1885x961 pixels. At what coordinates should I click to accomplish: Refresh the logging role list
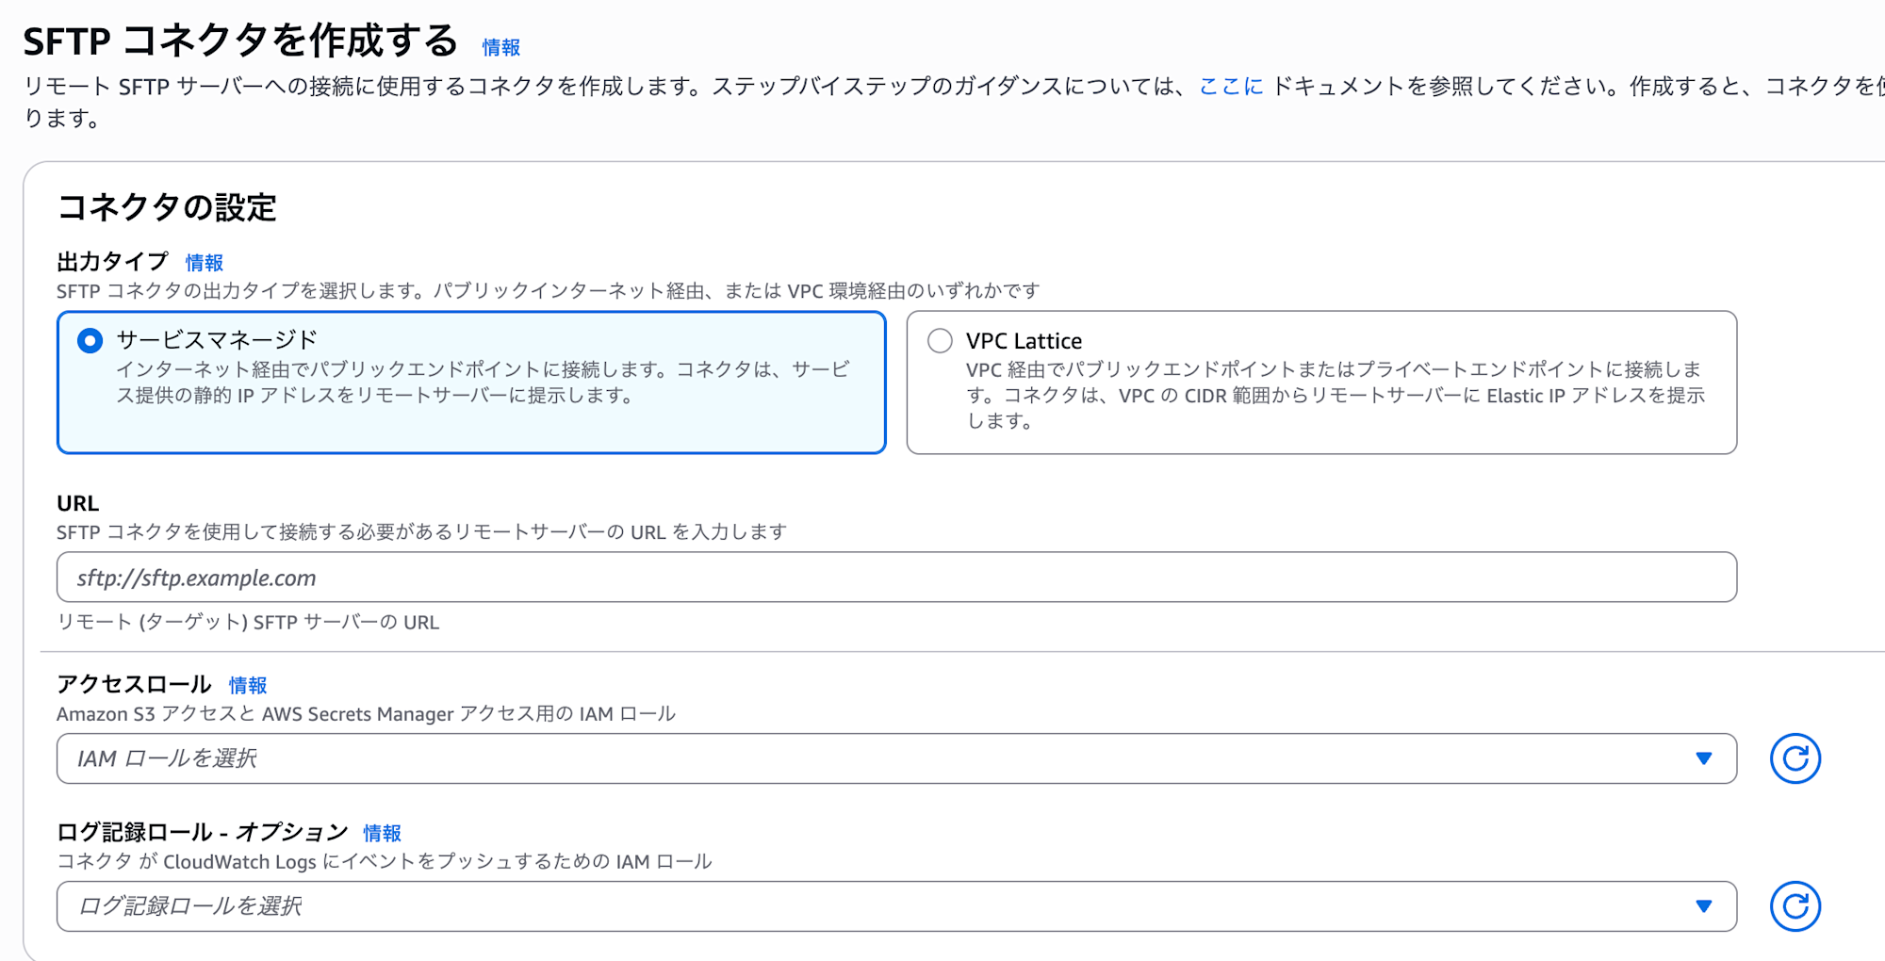click(x=1795, y=906)
